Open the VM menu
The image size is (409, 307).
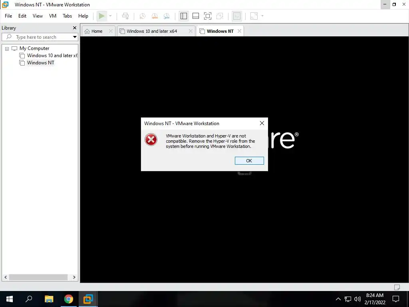(x=53, y=16)
